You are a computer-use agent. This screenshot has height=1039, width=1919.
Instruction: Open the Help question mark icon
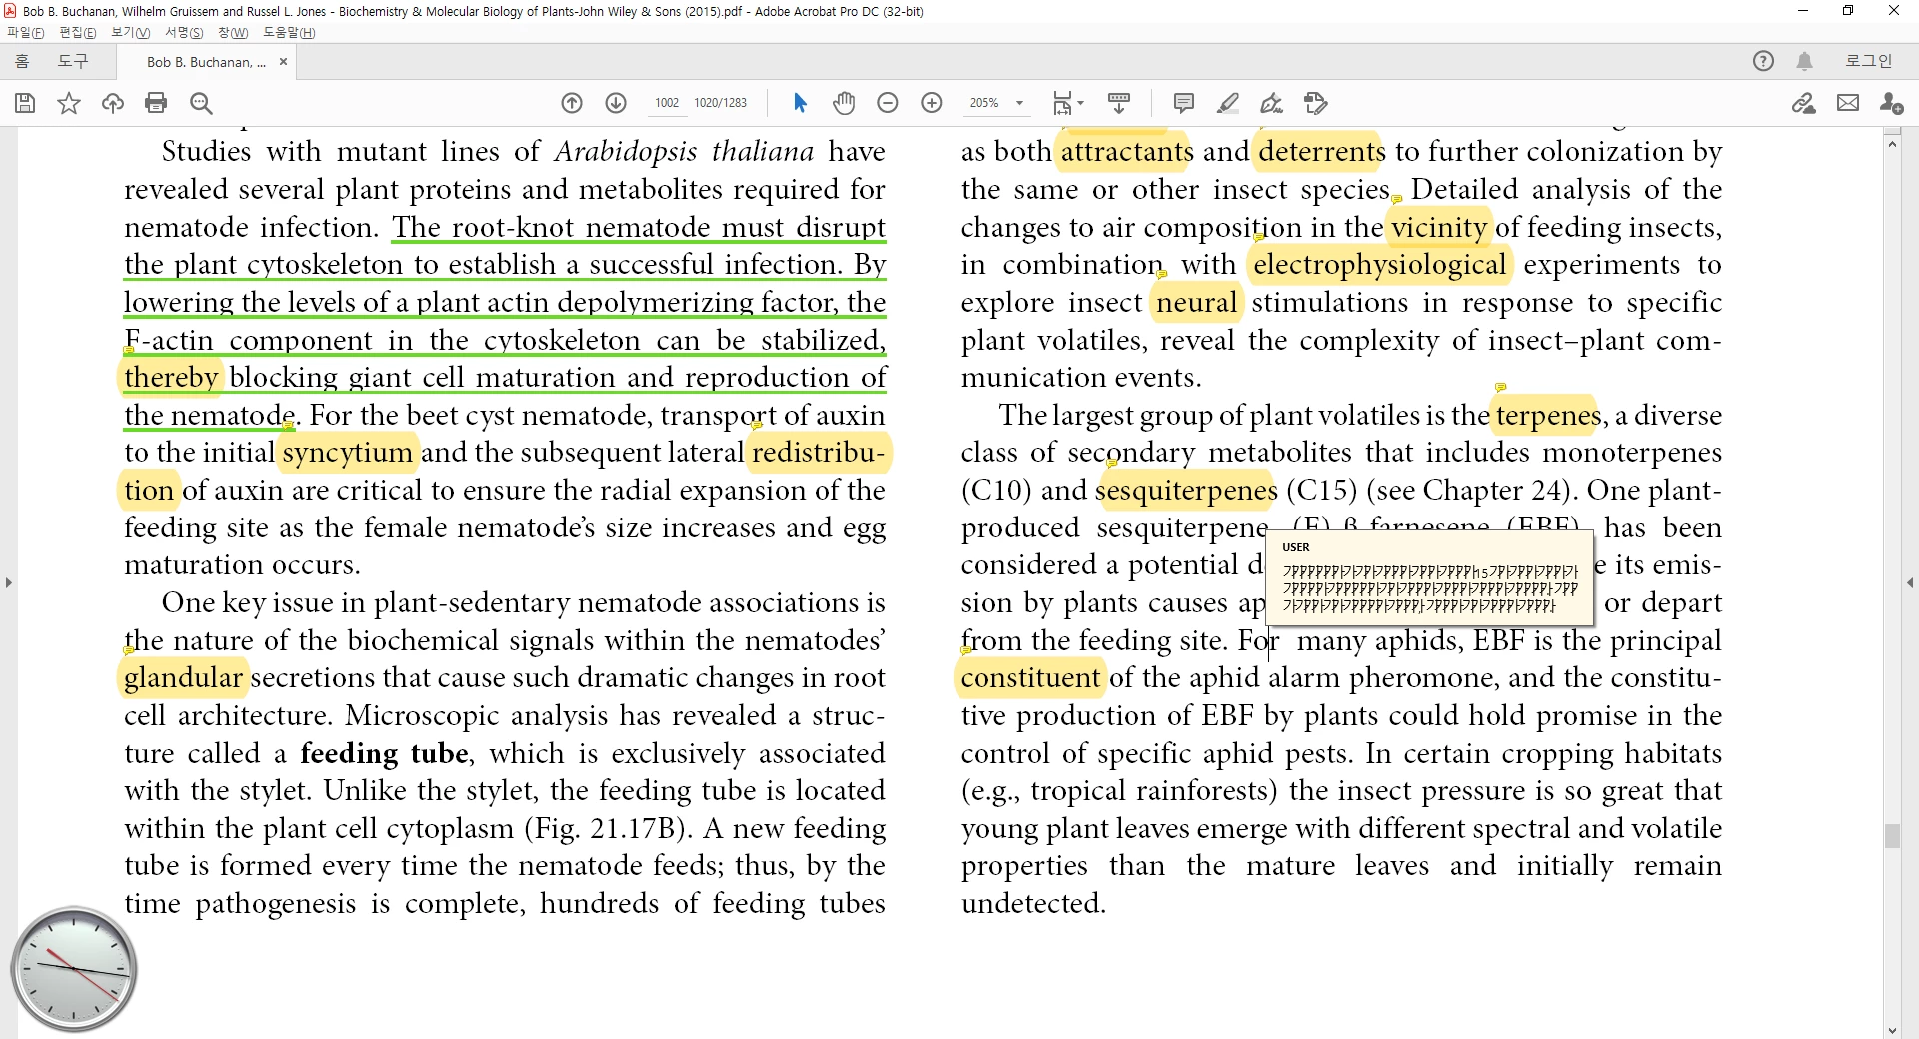1763,61
